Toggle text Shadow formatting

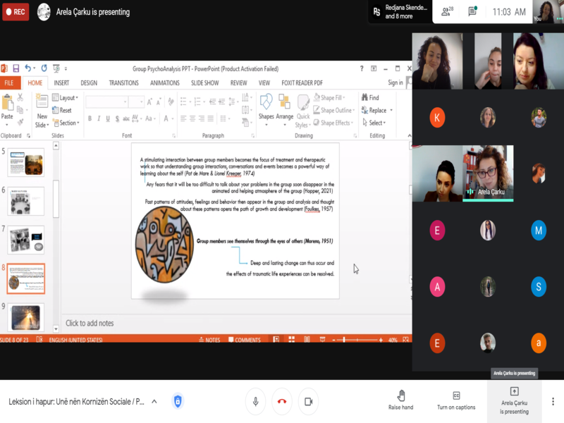pos(117,118)
